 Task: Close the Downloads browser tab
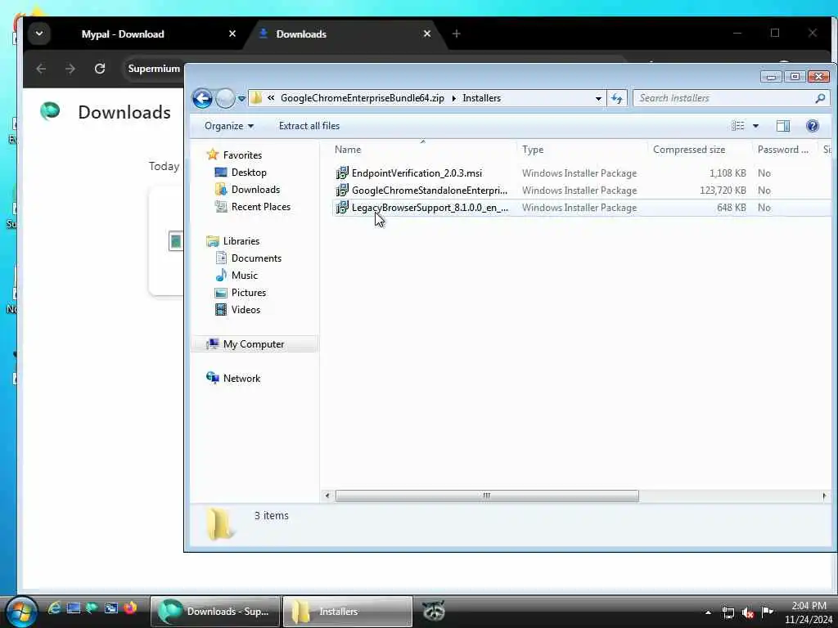pyautogui.click(x=427, y=34)
